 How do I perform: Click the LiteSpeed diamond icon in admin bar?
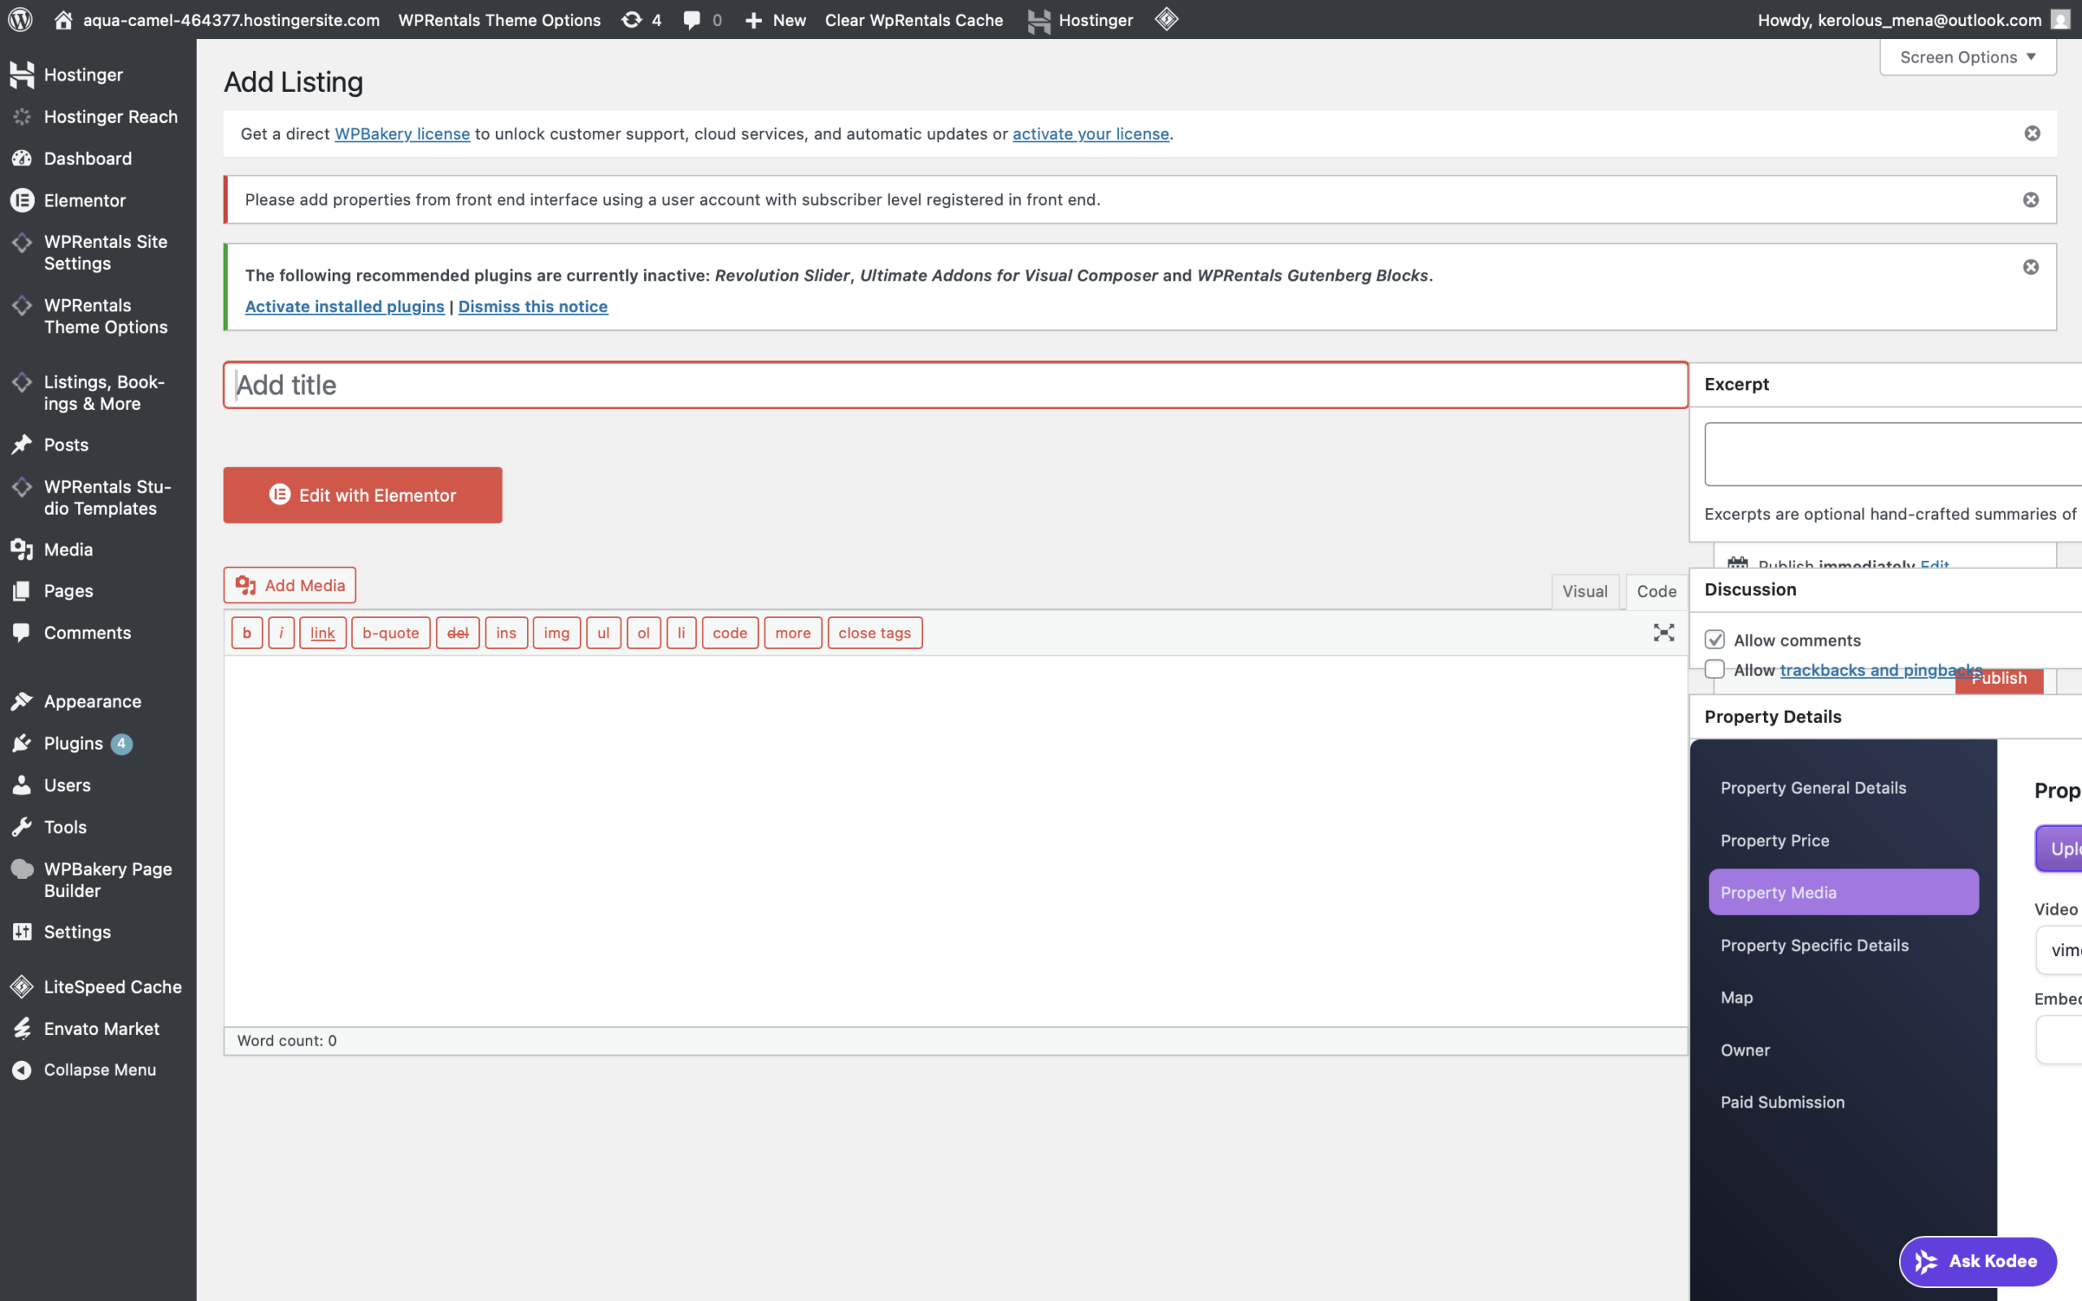click(x=1166, y=19)
